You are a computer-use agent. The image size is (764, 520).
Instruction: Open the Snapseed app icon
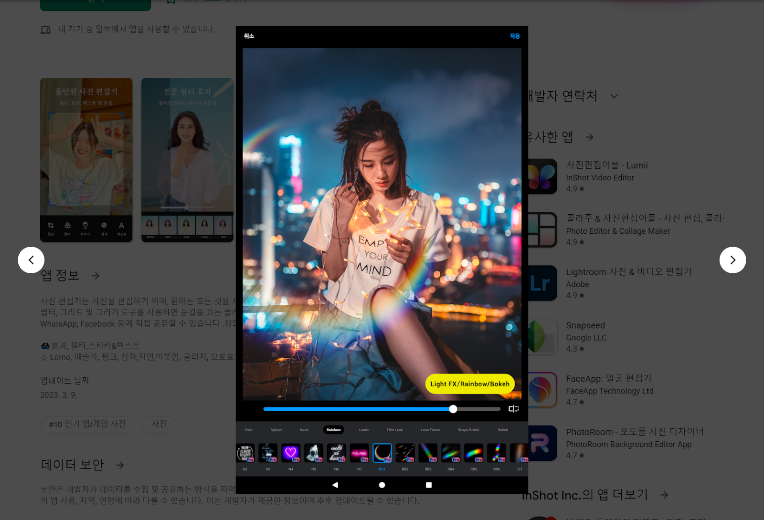click(542, 336)
